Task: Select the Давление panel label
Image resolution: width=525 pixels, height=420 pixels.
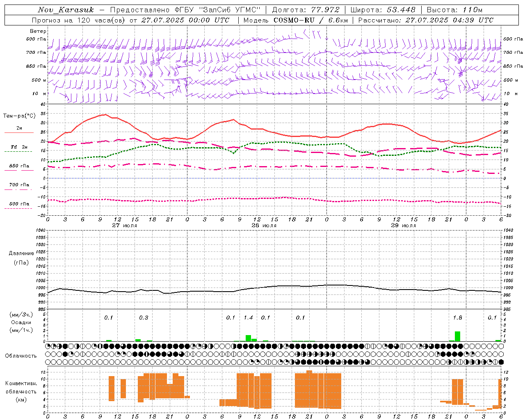Action: [21, 253]
